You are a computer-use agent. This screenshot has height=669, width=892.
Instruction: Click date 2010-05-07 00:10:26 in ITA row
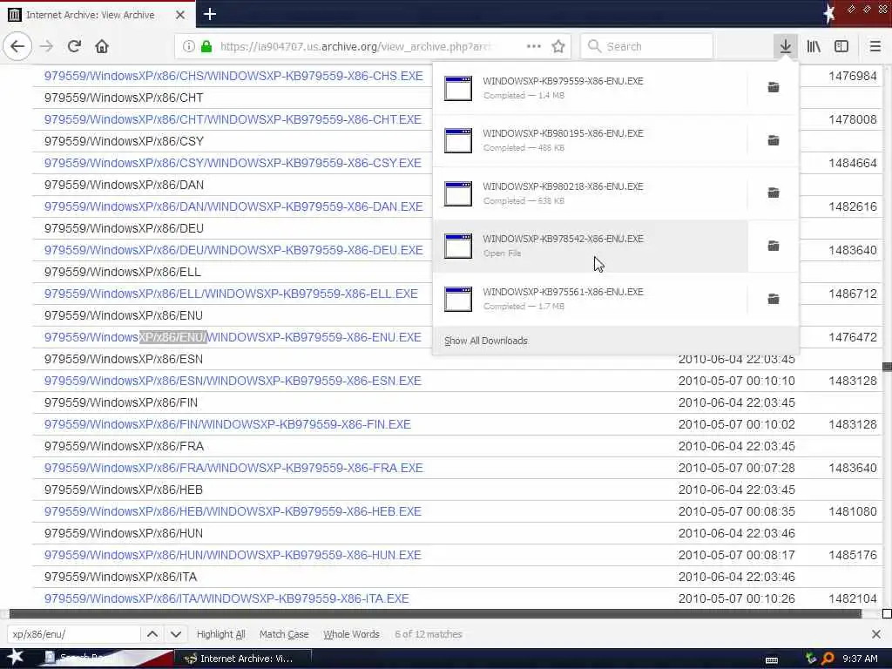pyautogui.click(x=736, y=598)
